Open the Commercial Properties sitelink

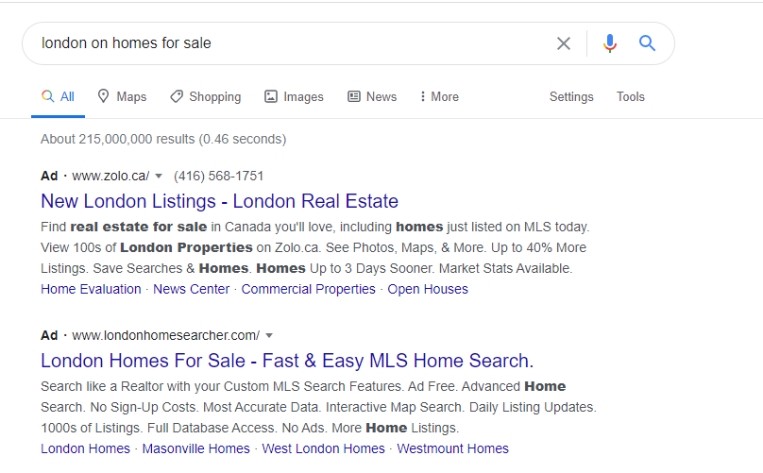pyautogui.click(x=309, y=289)
